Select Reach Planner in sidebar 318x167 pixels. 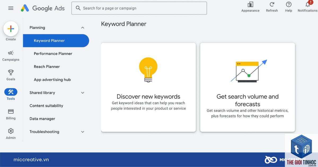tap(47, 67)
